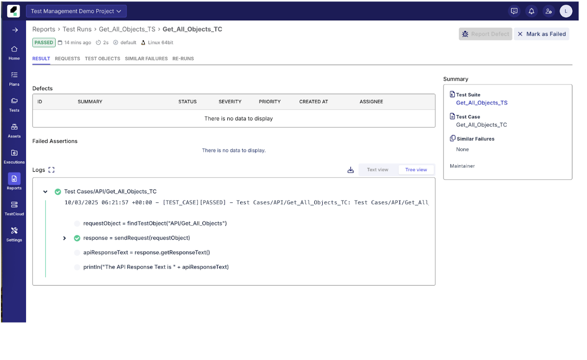
Task: Collapse the Get_All_Objects_TC log tree
Action: [x=45, y=191]
